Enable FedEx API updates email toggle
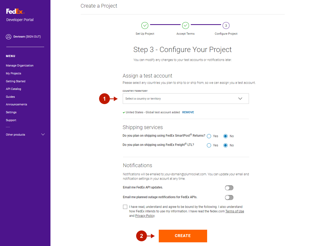 (229, 188)
